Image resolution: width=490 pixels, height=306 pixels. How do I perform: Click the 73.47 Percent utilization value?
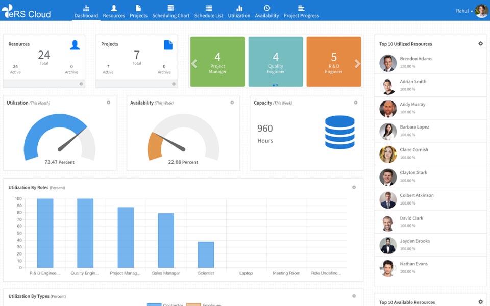click(x=59, y=162)
